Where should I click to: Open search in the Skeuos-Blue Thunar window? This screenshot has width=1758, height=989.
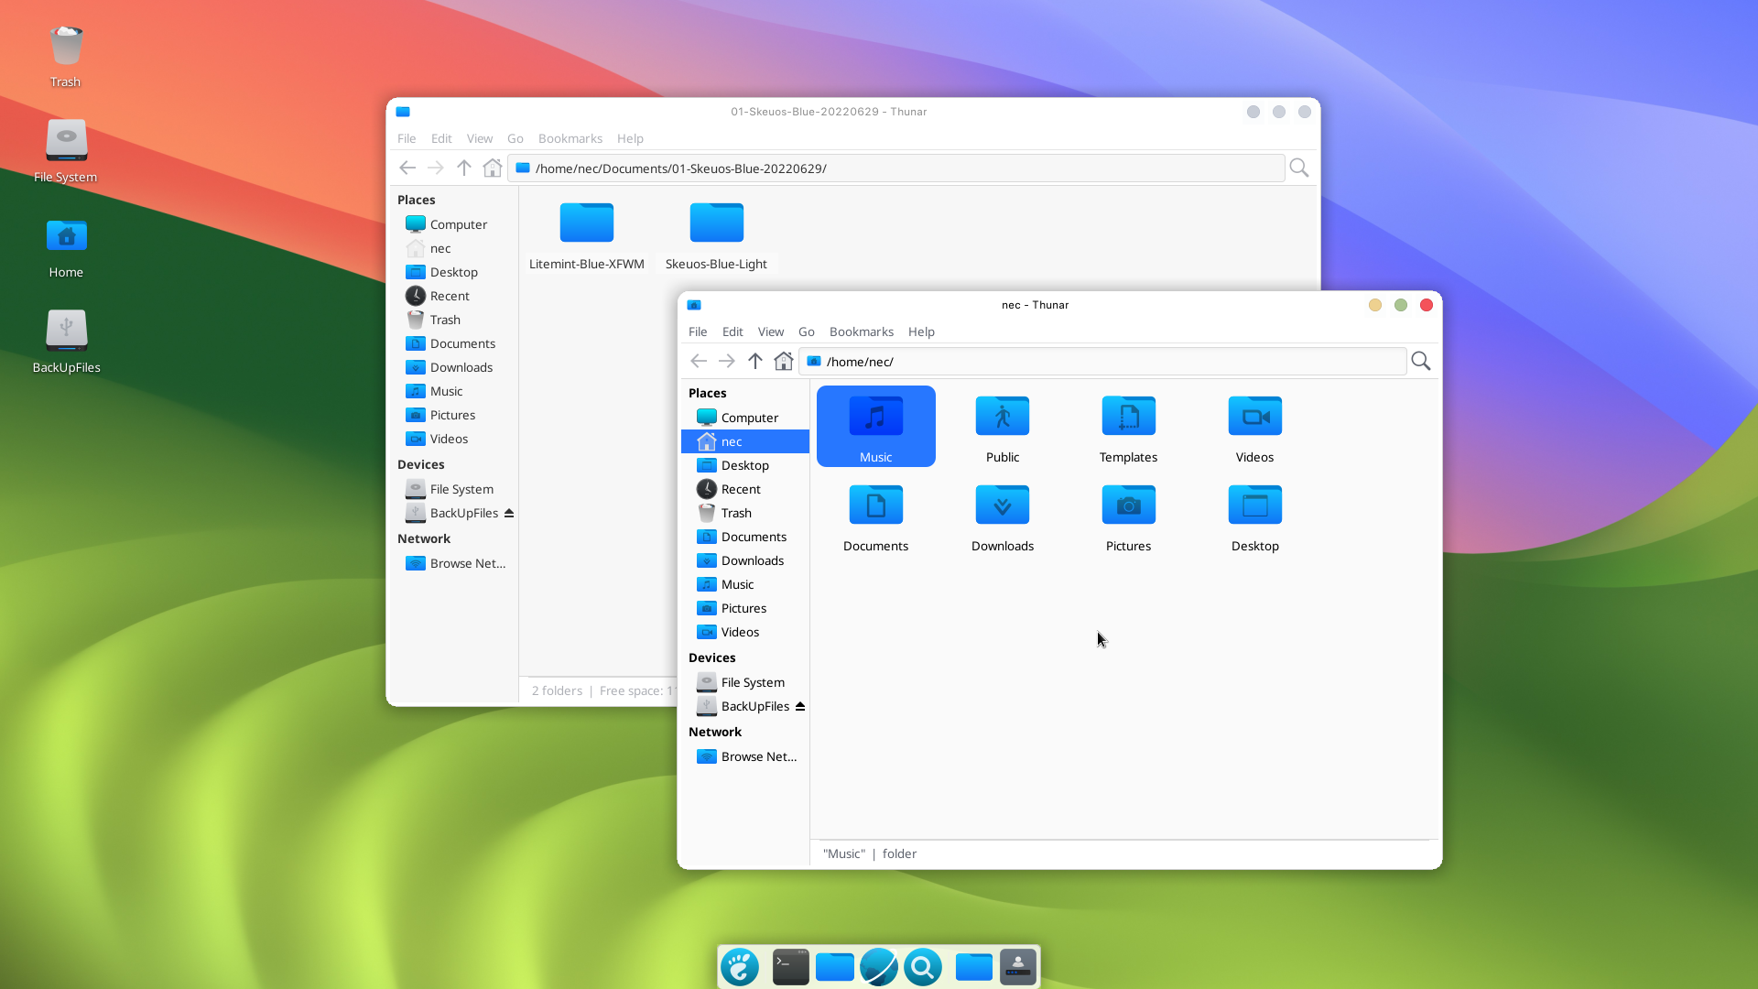(1299, 168)
